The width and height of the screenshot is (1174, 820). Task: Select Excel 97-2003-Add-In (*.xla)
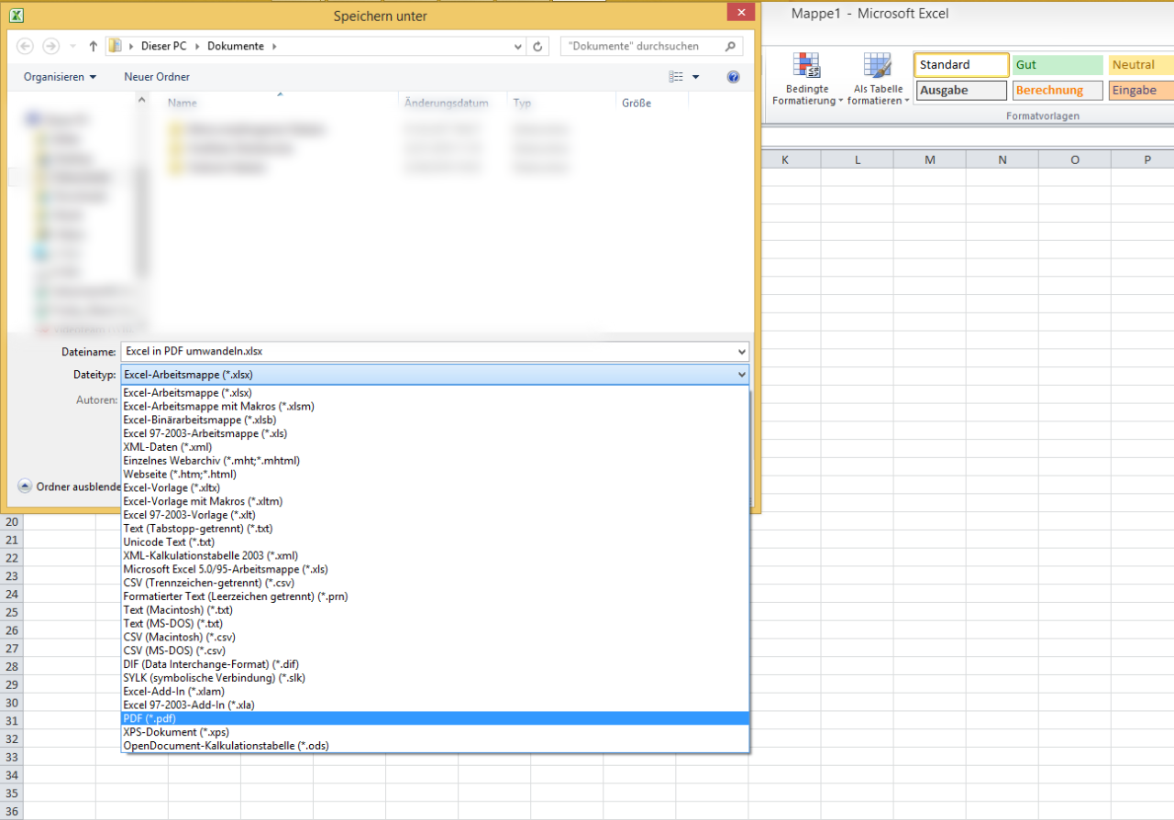tap(436, 705)
